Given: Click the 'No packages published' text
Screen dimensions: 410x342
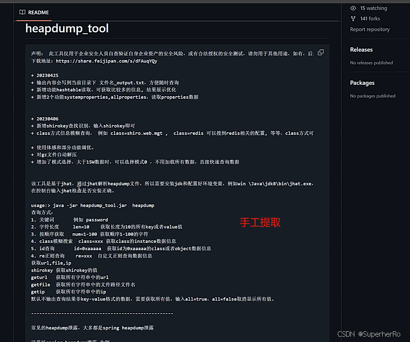Looking at the screenshot, I should (x=372, y=96).
